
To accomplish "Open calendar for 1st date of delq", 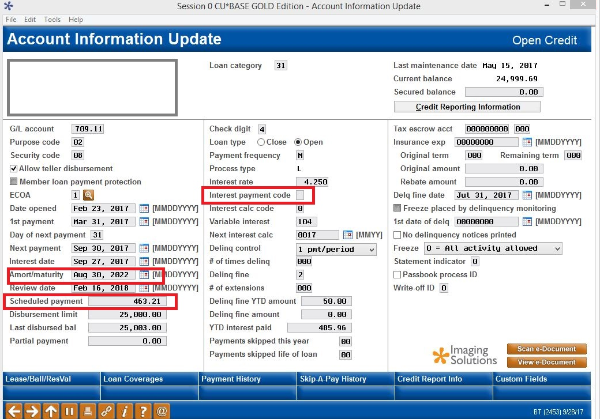I will pyautogui.click(x=527, y=222).
